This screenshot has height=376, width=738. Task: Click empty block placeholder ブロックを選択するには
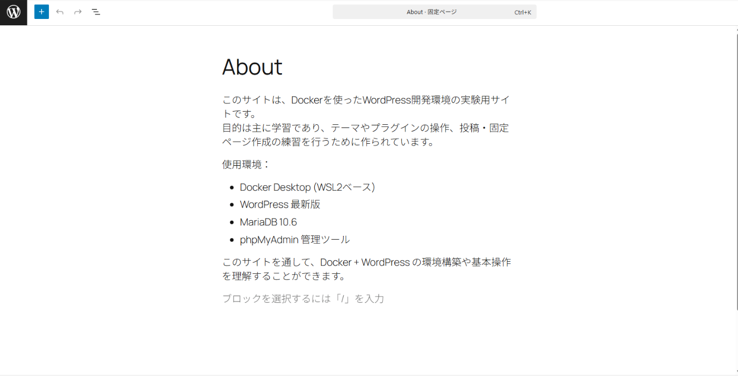click(x=303, y=299)
